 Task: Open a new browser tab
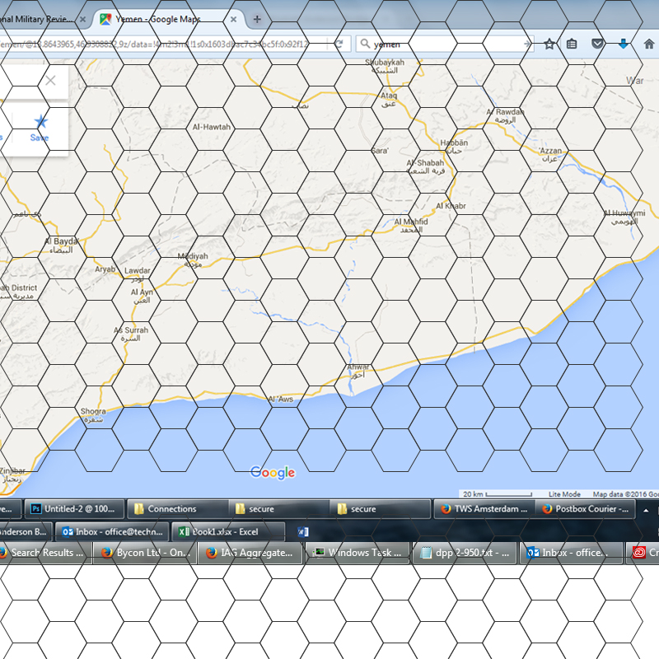[257, 19]
